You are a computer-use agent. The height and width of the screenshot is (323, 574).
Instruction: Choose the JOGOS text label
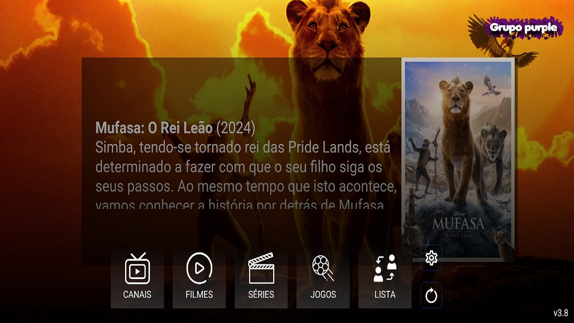click(x=323, y=295)
